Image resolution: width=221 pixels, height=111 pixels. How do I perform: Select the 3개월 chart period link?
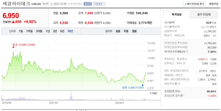(x=39, y=31)
